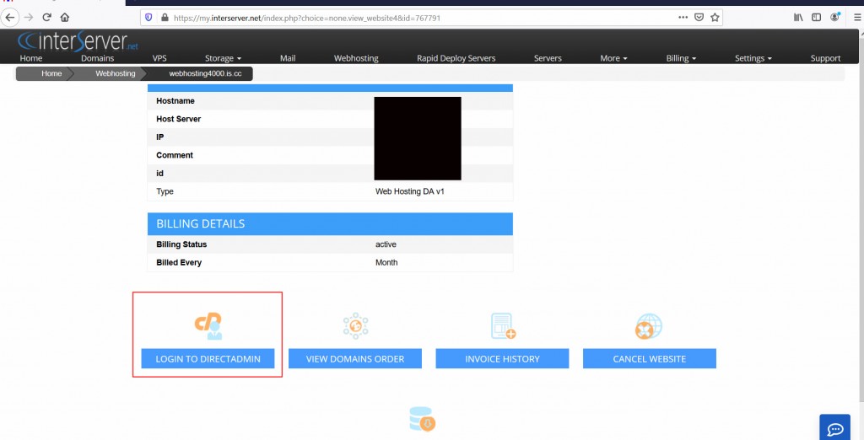Click the Billing Status label
The image size is (864, 440).
181,244
